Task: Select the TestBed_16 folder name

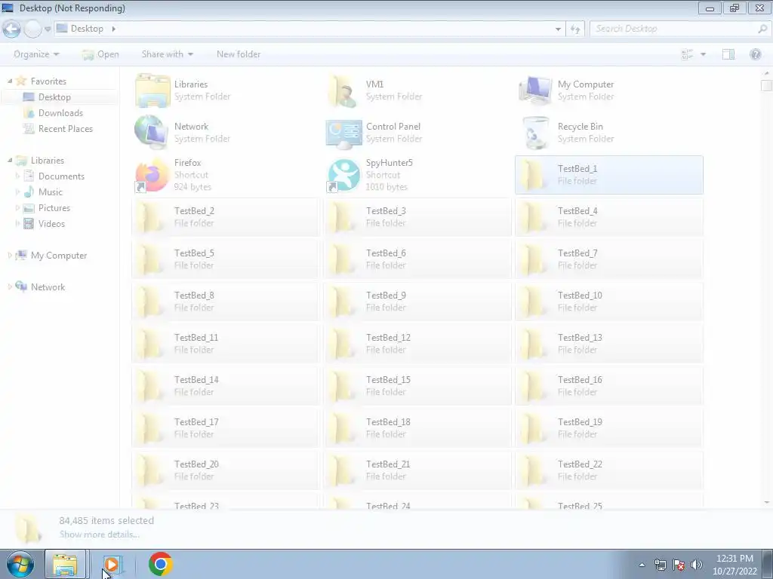Action: click(580, 380)
